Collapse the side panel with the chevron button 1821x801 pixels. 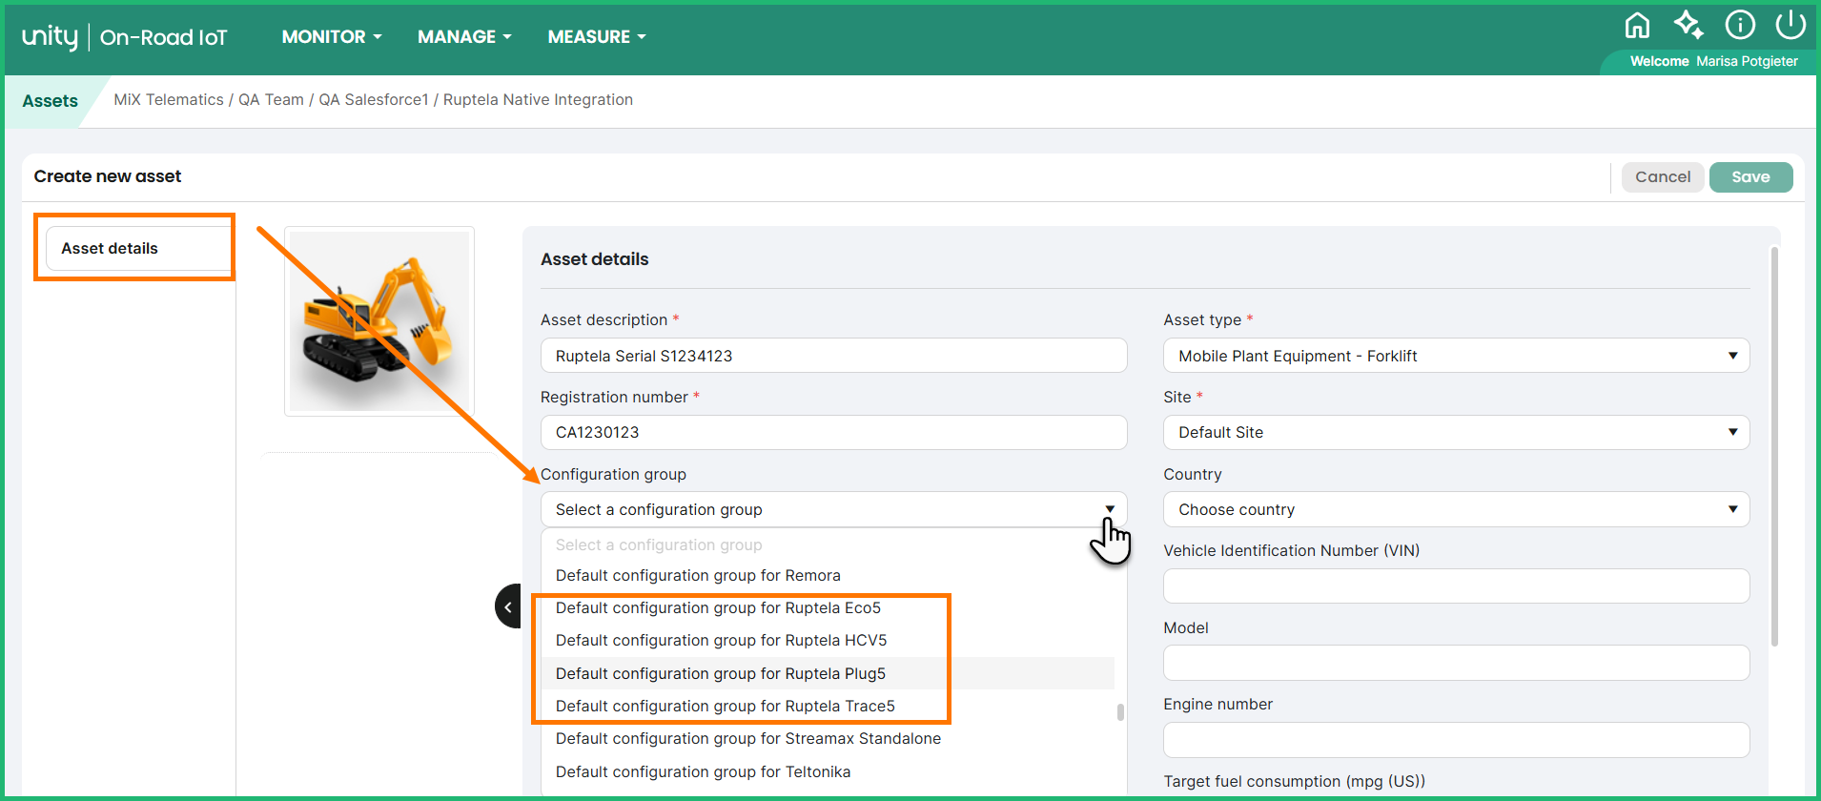pyautogui.click(x=508, y=606)
